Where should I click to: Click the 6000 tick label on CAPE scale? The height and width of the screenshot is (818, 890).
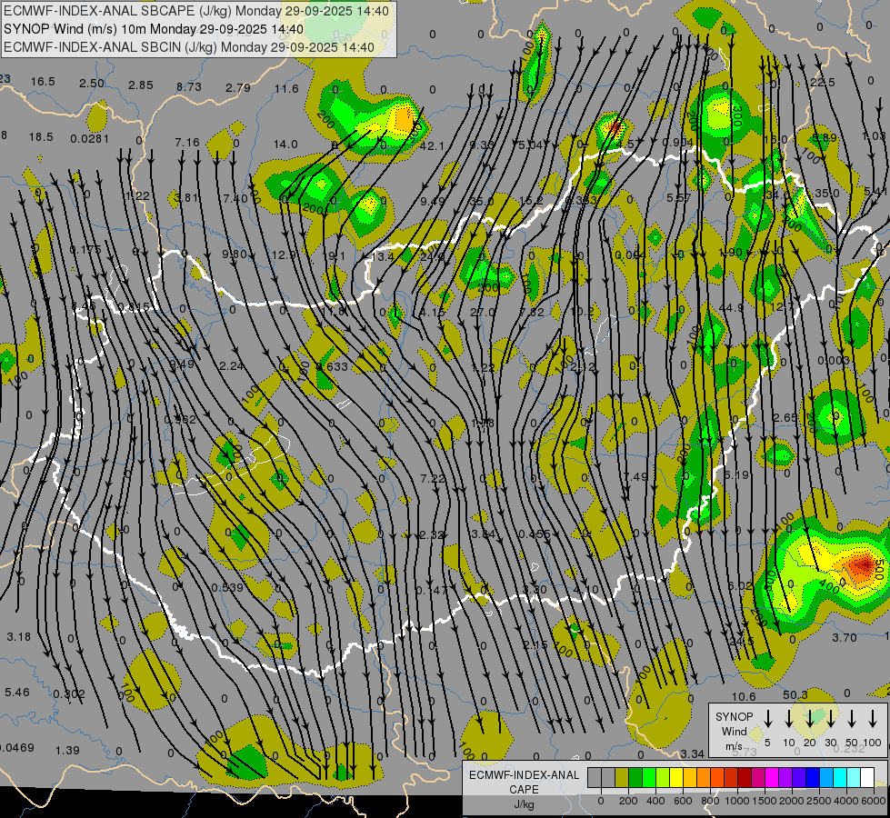(x=874, y=801)
